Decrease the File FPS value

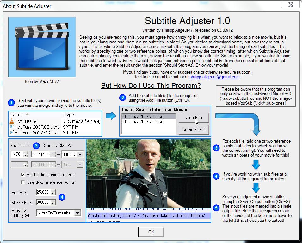pos(53,193)
